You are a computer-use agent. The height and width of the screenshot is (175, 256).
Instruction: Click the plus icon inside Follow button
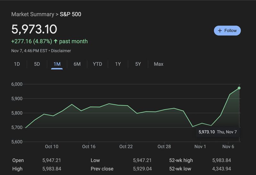(220, 31)
